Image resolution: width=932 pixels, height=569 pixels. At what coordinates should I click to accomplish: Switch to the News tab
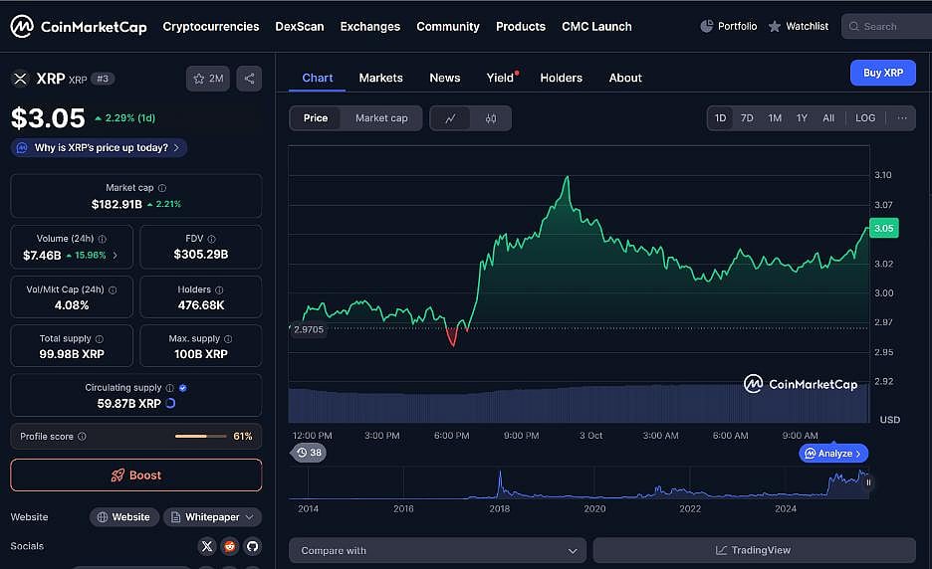[445, 78]
